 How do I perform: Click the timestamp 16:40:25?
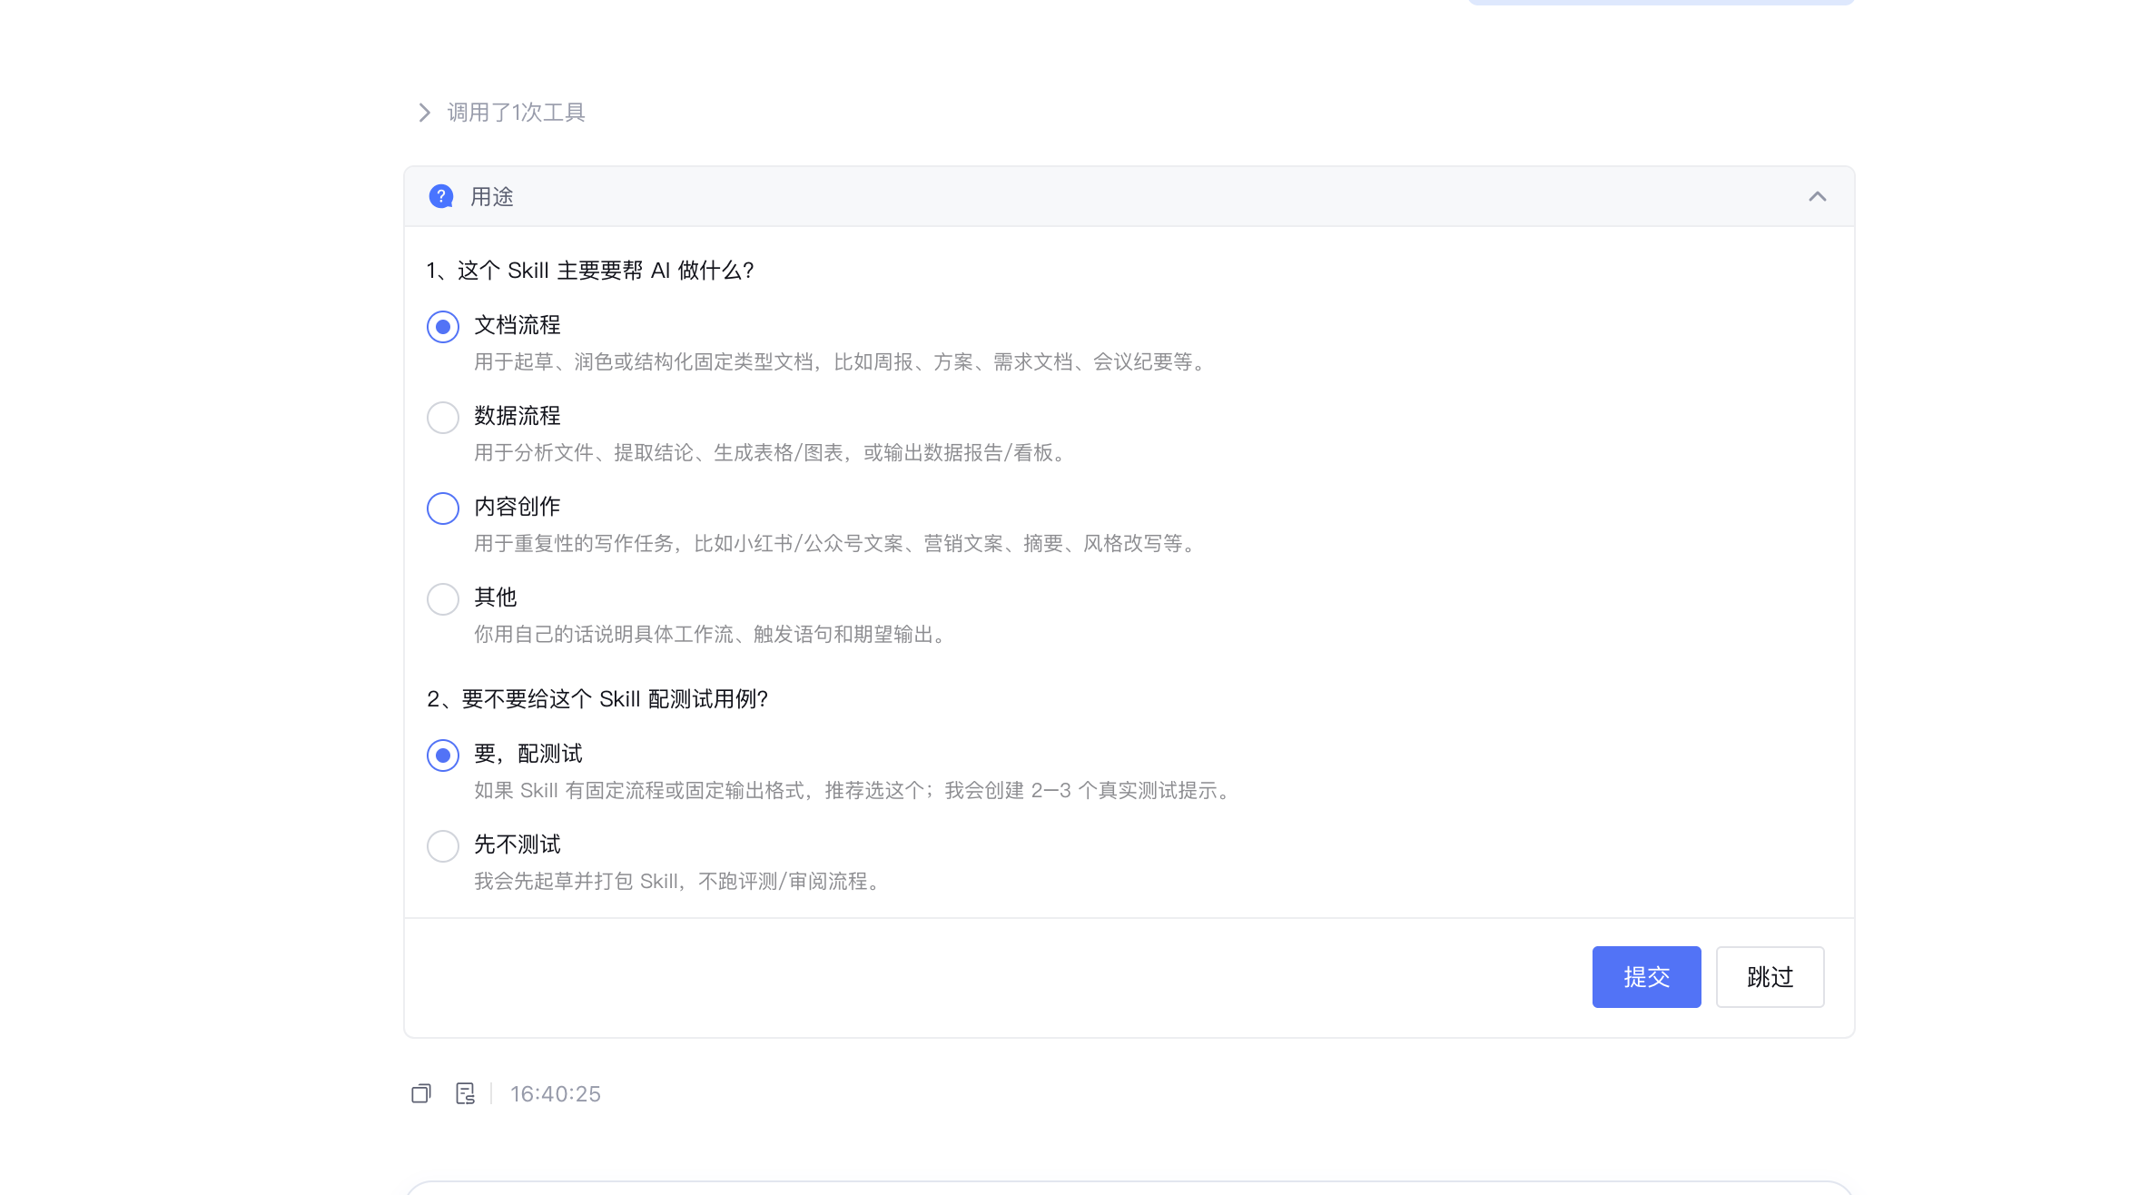click(556, 1094)
